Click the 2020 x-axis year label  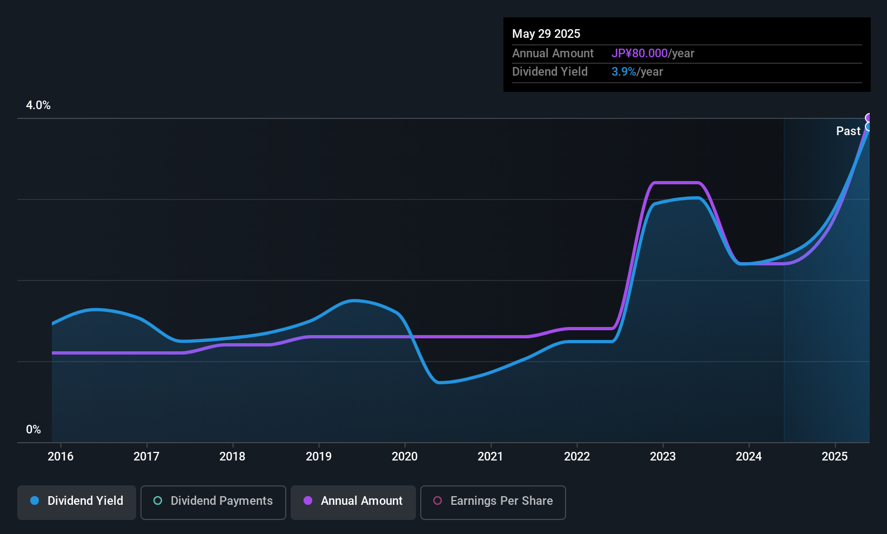click(x=405, y=456)
